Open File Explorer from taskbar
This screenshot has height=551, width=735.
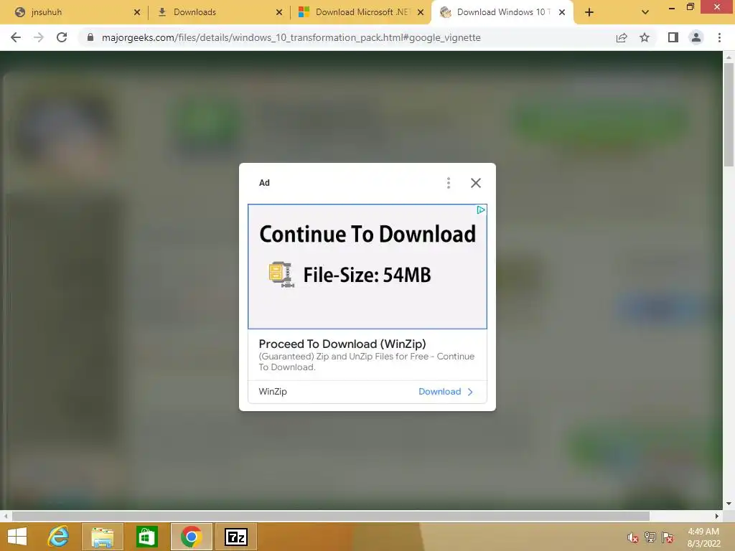click(103, 537)
